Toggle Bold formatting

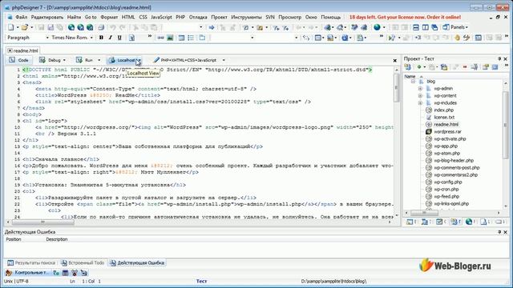pyautogui.click(x=101, y=38)
